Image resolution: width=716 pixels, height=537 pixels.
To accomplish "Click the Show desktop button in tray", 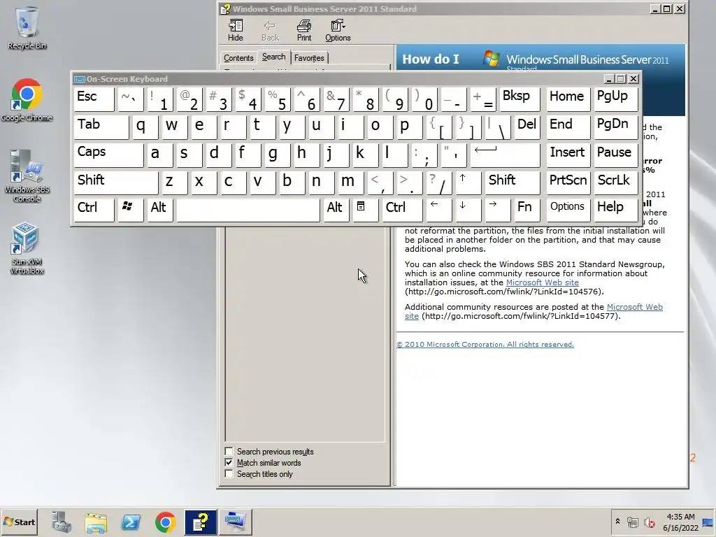I will click(x=709, y=522).
